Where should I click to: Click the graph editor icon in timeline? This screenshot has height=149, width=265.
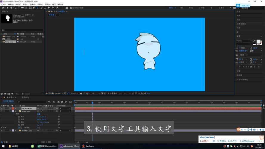click(x=70, y=102)
